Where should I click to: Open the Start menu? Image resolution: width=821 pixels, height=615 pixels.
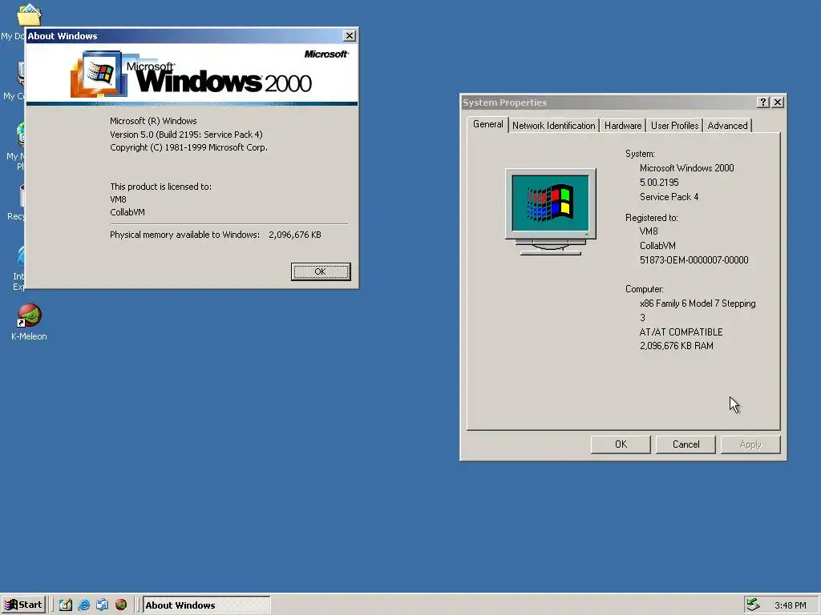23,605
